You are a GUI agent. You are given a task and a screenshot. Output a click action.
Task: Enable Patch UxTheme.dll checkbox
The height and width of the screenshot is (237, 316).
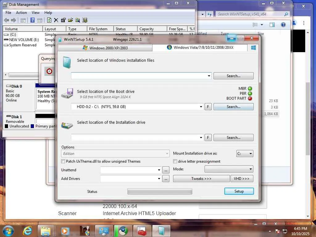[x=63, y=161]
